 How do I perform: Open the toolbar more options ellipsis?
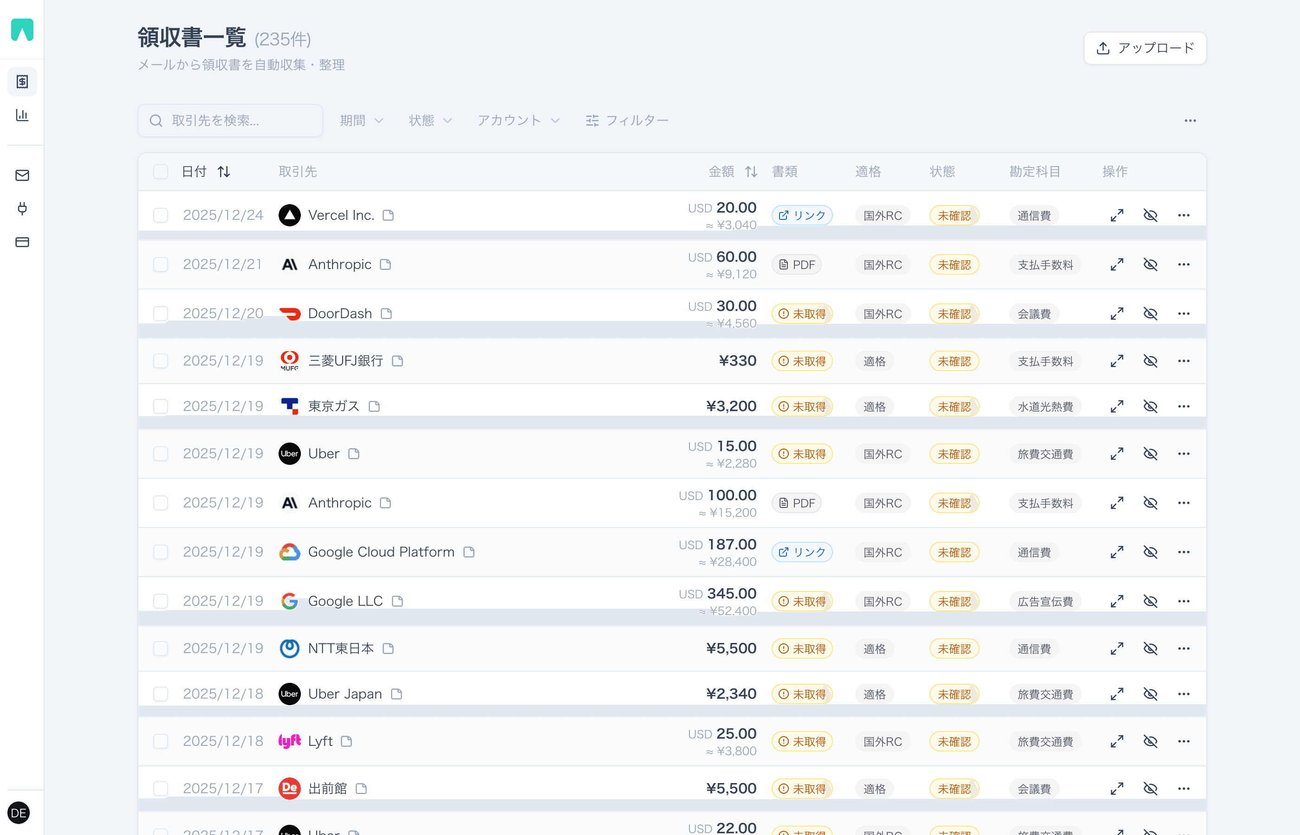[x=1190, y=120]
